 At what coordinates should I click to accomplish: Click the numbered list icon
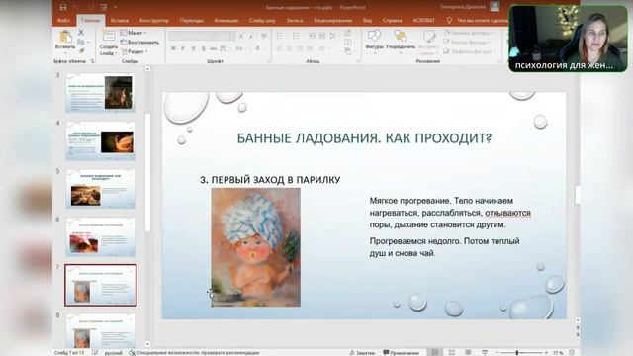point(296,36)
